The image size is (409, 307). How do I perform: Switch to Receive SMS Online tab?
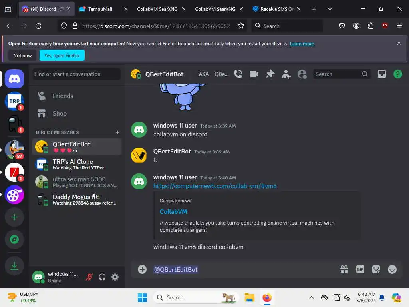(276, 9)
